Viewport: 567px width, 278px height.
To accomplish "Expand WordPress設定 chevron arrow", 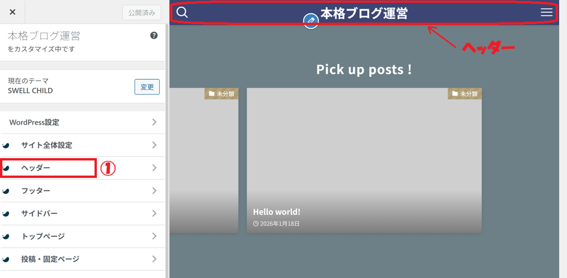I will click(x=154, y=122).
